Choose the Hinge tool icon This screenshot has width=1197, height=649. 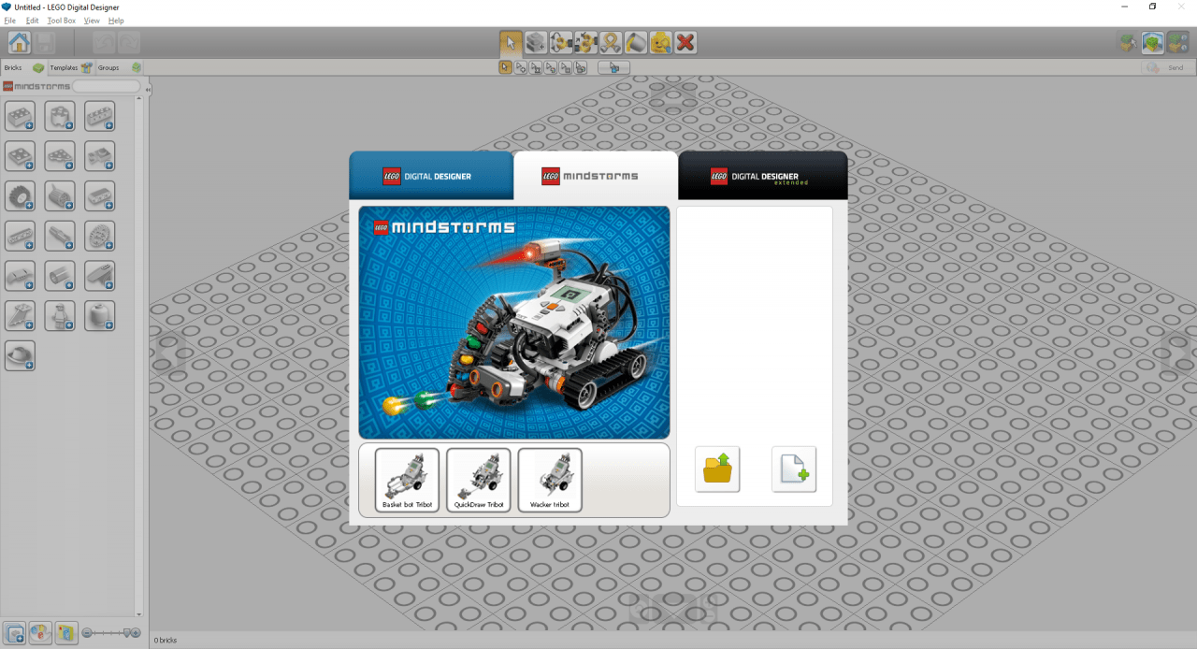[560, 42]
